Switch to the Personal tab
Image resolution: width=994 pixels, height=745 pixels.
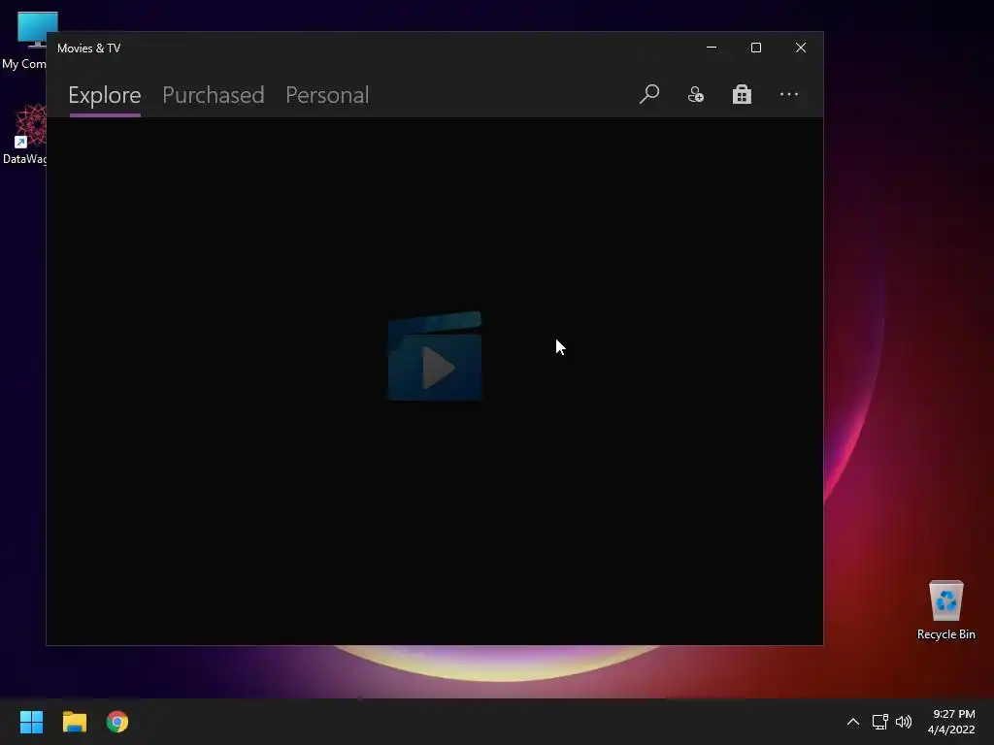click(327, 95)
